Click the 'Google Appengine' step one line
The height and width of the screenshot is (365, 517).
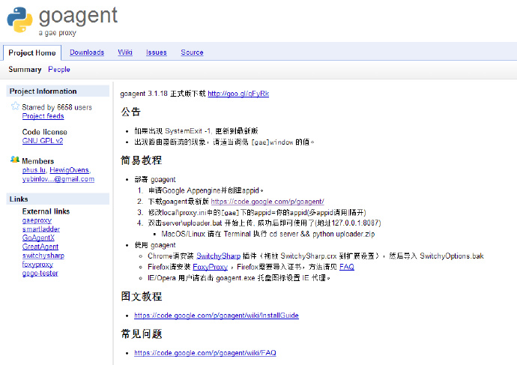[206, 190]
